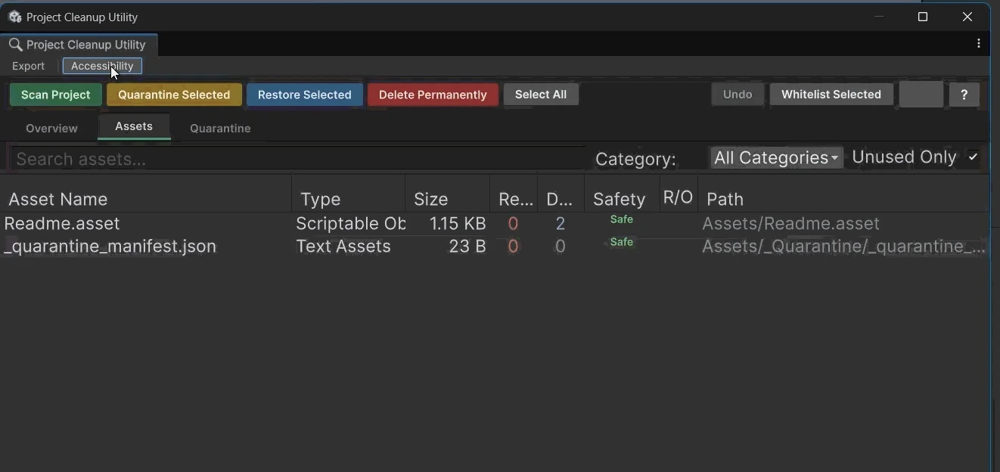Click the Assets/_Quarantine/ path cell
The height and width of the screenshot is (472, 1000).
click(843, 246)
